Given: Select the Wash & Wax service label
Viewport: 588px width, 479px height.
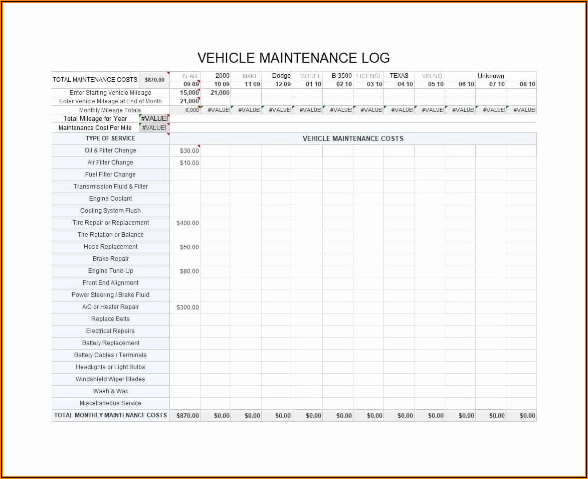Looking at the screenshot, I should coord(111,391).
